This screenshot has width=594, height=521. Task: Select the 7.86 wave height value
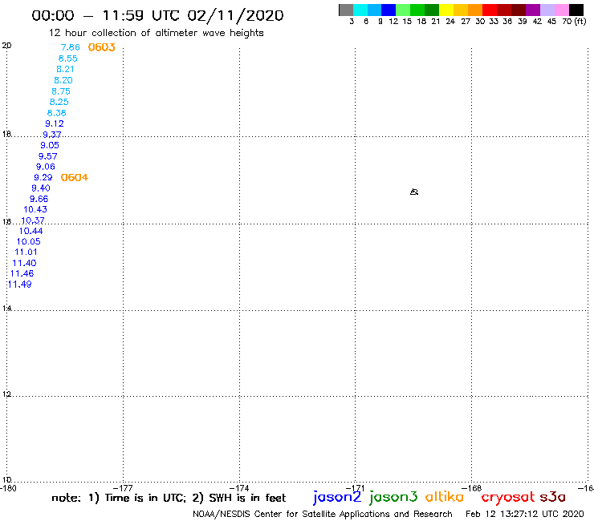point(71,47)
